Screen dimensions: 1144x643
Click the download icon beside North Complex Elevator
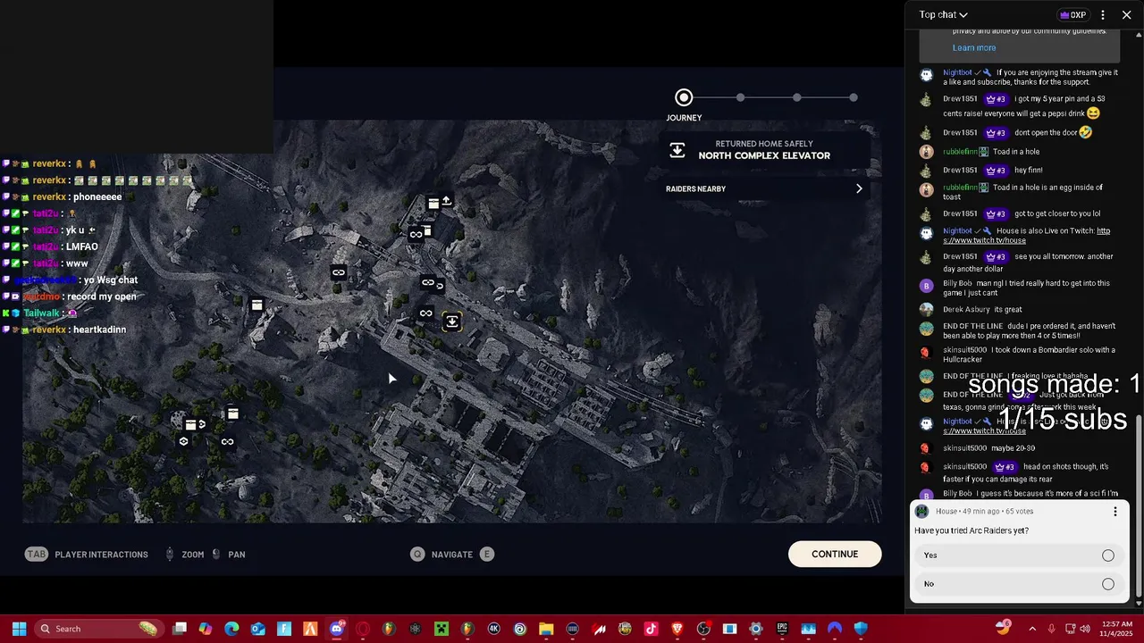tap(677, 150)
